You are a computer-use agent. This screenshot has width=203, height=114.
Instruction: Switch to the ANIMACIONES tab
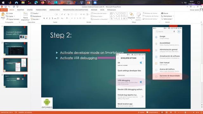55,10
